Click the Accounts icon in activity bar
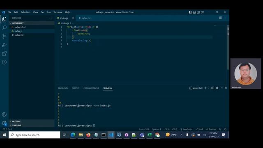The width and height of the screenshot is (263, 148). (4, 114)
